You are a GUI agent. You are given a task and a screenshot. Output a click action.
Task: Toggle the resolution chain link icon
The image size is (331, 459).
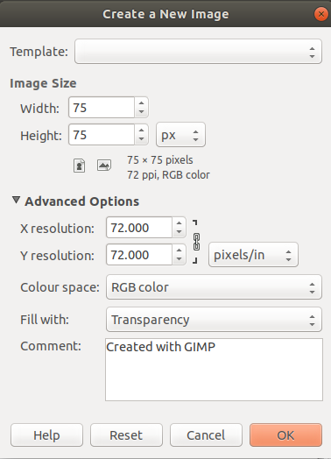pyautogui.click(x=196, y=242)
